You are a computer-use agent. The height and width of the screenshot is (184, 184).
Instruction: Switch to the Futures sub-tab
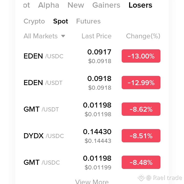pyautogui.click(x=88, y=21)
